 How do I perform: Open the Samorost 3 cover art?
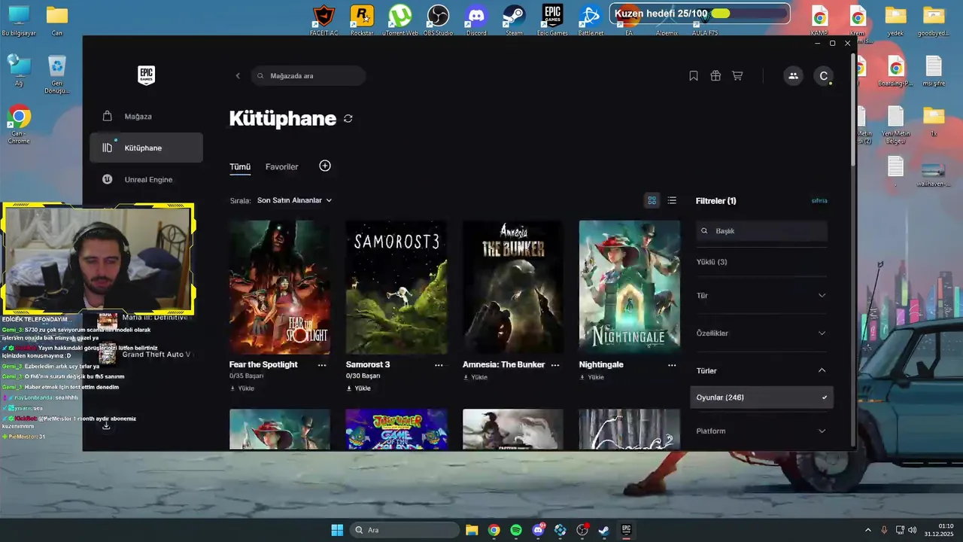pos(396,287)
